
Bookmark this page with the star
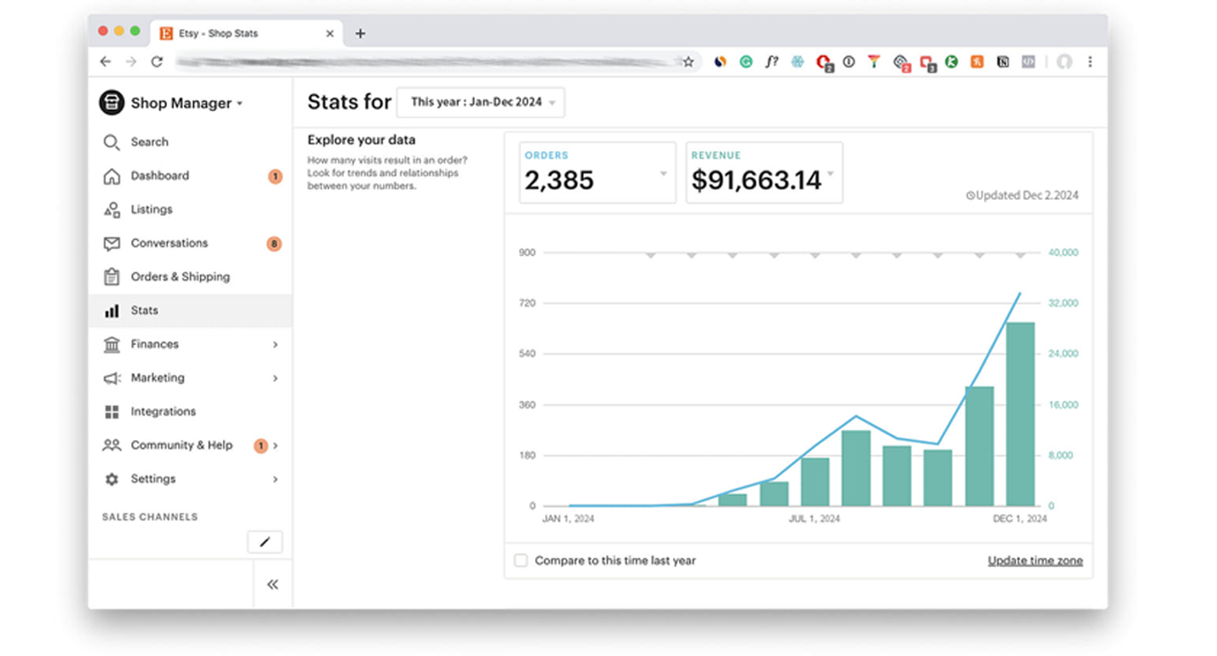[x=688, y=62]
